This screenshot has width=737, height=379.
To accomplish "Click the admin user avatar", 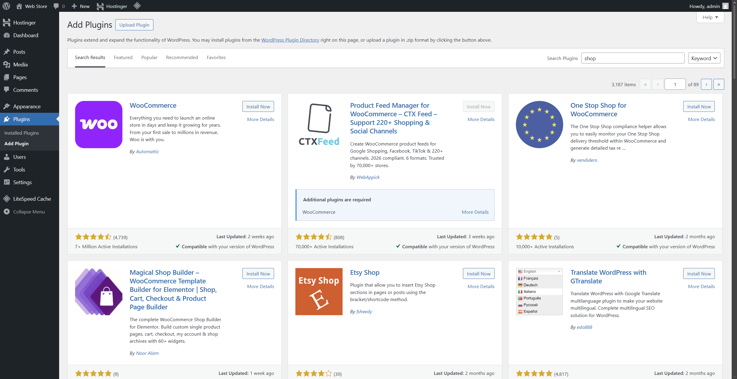I will pyautogui.click(x=725, y=6).
